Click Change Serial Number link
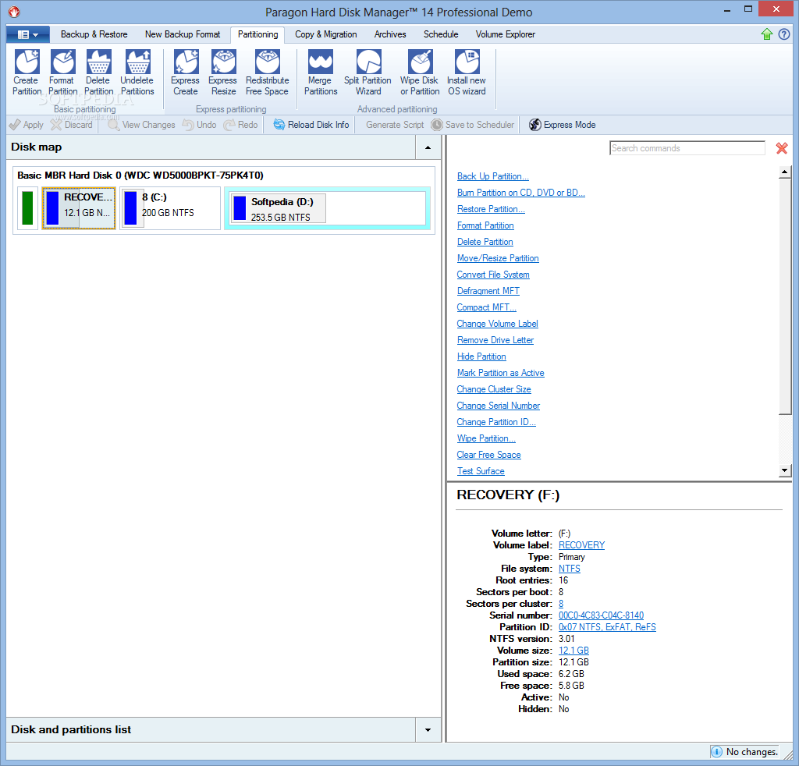Image resolution: width=799 pixels, height=766 pixels. tap(499, 406)
